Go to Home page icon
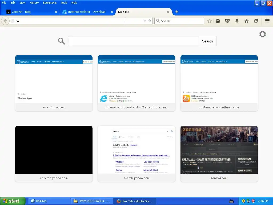Screen dimensions: 273x205 pos(247,21)
